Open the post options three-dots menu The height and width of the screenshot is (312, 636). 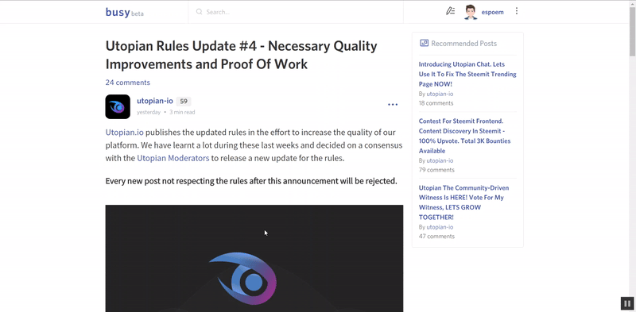coord(393,105)
